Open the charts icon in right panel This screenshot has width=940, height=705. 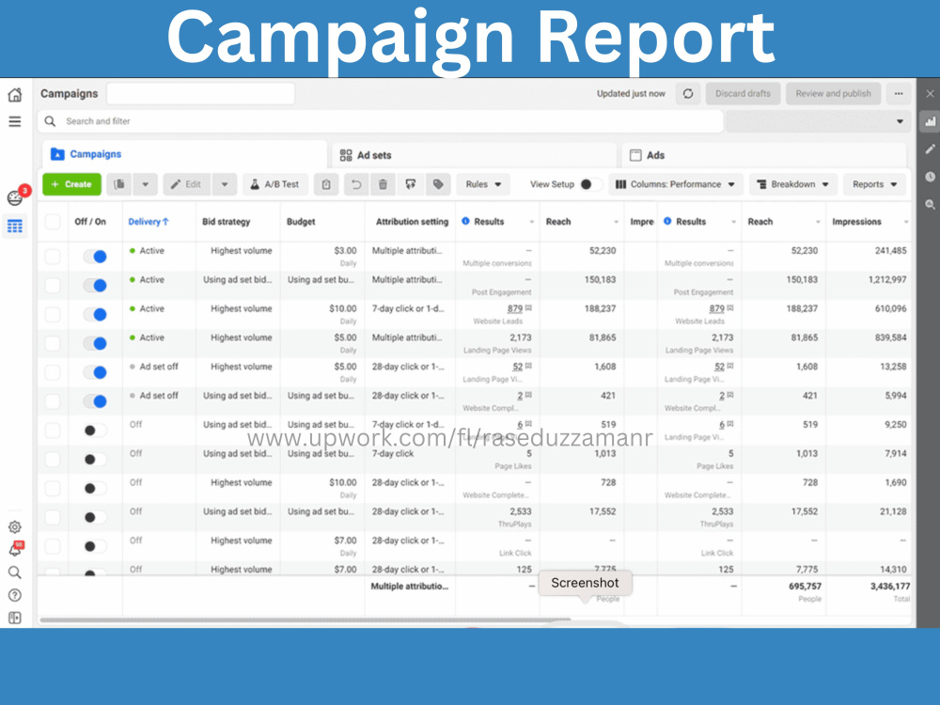930,121
